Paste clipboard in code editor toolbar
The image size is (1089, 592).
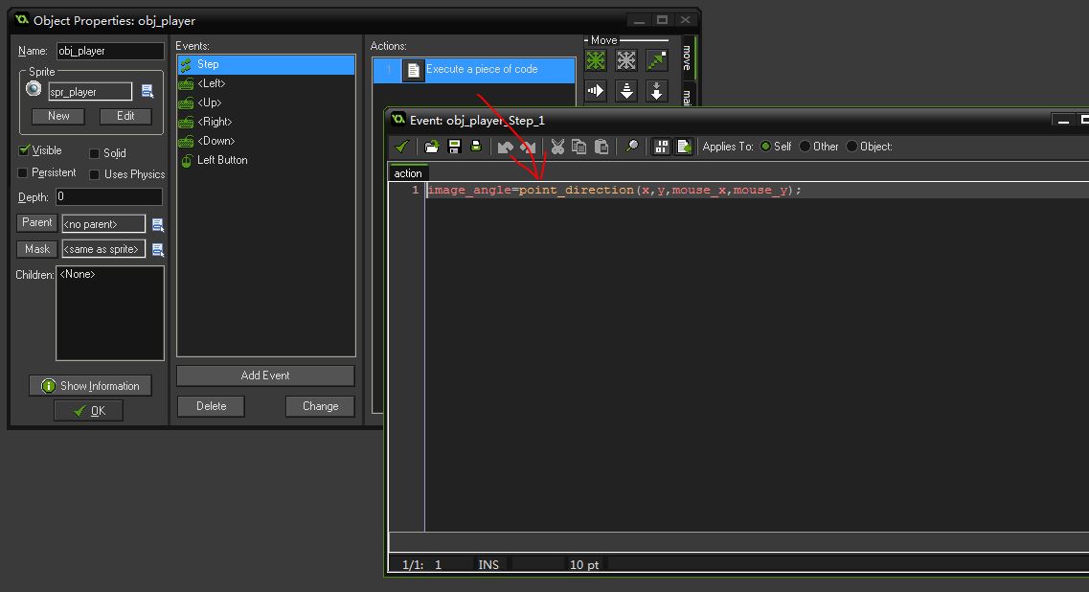(601, 147)
